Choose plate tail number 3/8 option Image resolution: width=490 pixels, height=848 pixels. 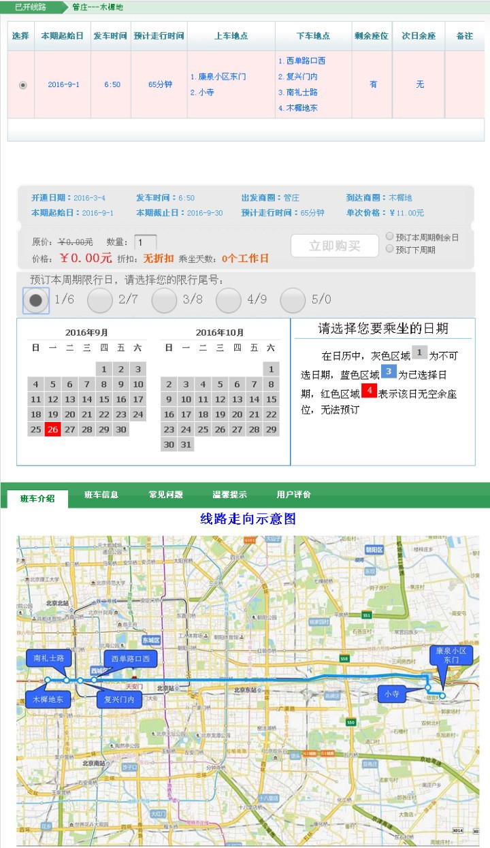(x=164, y=300)
